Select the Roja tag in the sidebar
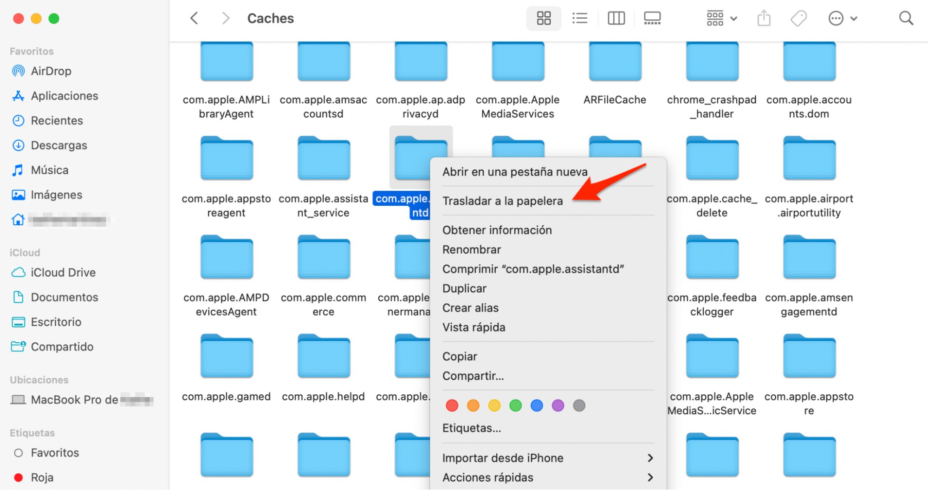The height and width of the screenshot is (490, 928). 42,477
